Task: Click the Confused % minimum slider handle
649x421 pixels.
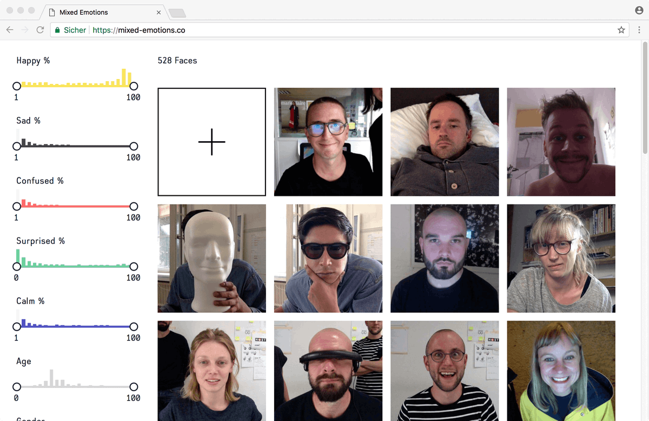Action: [x=17, y=206]
